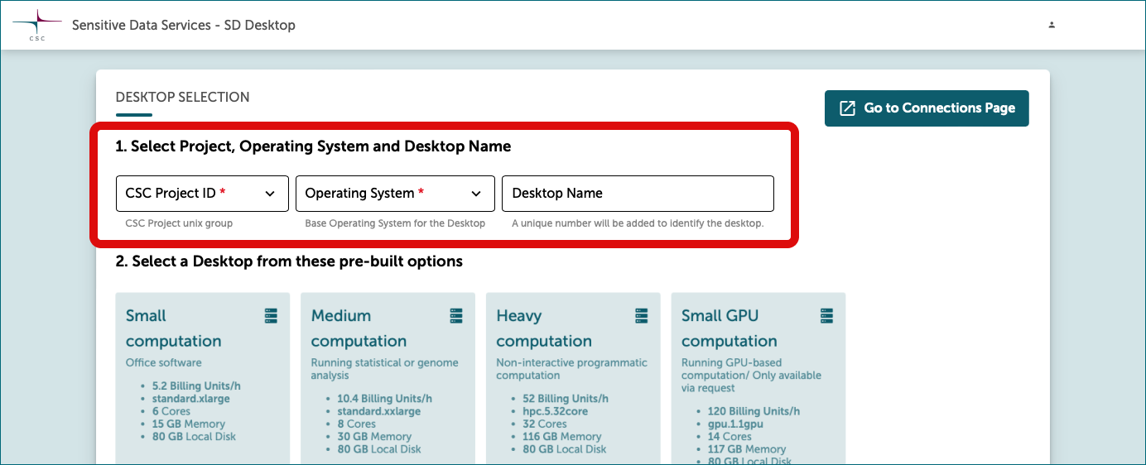Click the 'hpc.5.32core' flavor text
Image resolution: width=1146 pixels, height=465 pixels.
click(x=556, y=411)
